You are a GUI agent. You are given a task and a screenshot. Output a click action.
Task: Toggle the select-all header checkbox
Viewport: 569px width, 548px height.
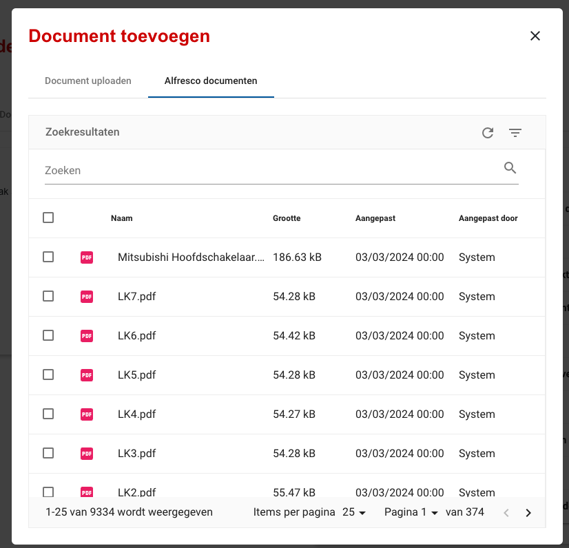pos(48,218)
